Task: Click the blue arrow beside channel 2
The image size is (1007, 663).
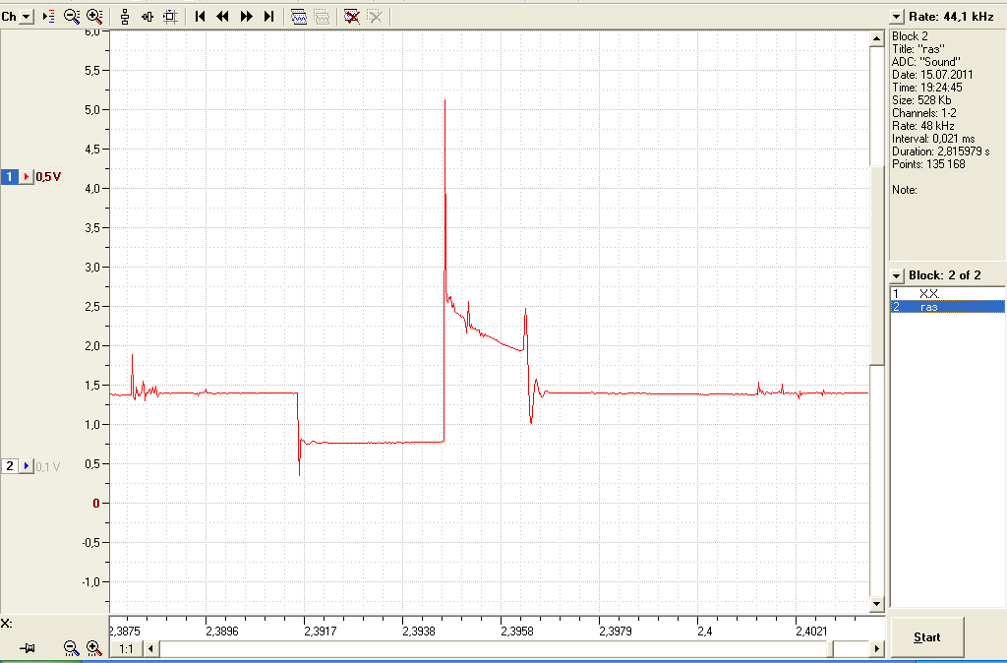Action: [x=27, y=465]
